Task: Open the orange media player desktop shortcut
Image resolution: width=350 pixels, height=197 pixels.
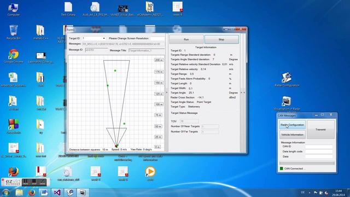Action: [150, 173]
